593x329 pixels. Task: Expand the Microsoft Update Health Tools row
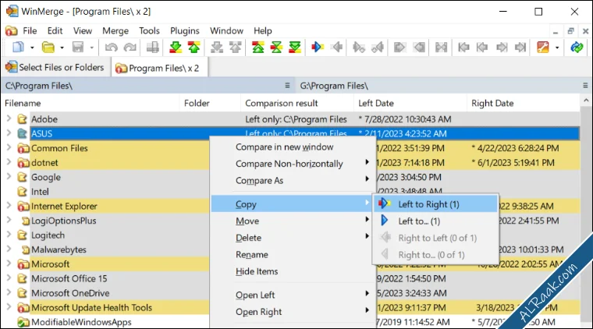click(x=9, y=306)
